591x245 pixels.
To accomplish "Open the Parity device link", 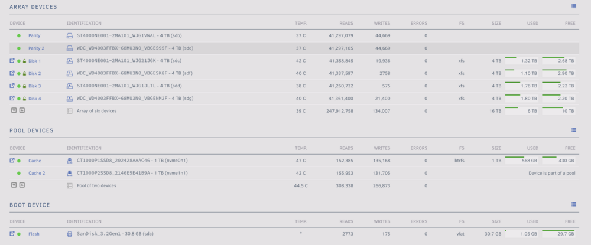I will click(34, 36).
